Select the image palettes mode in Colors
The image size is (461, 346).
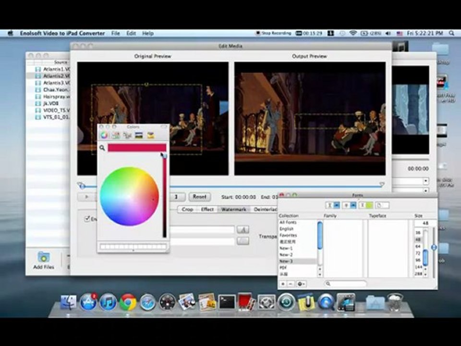pyautogui.click(x=139, y=135)
